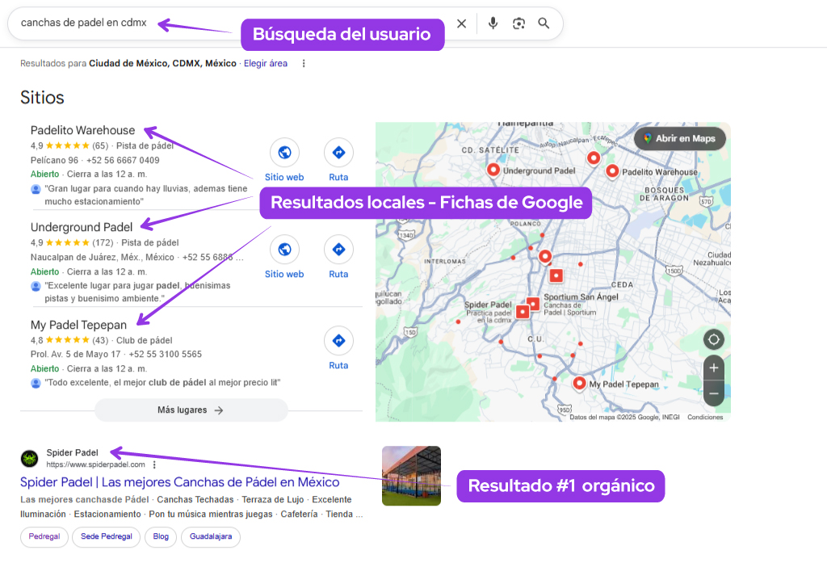This screenshot has width=827, height=563.
Task: Click Elegir área to change search location
Action: coord(267,63)
